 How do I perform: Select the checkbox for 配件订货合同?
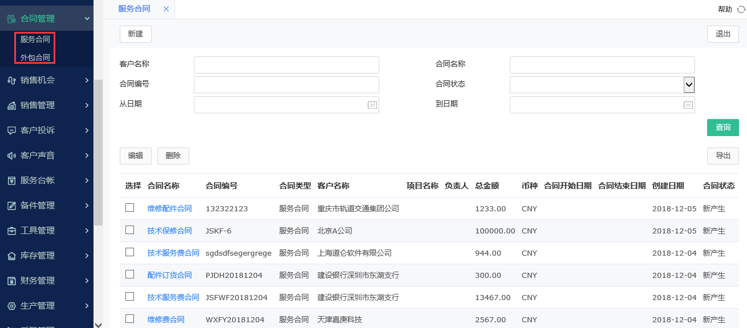130,274
